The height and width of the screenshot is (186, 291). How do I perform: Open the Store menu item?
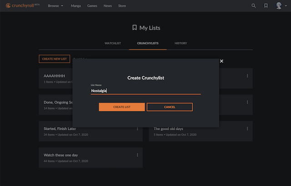tap(122, 6)
